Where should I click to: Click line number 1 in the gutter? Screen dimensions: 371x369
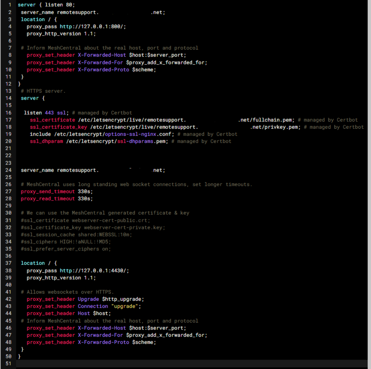[x=10, y=5]
